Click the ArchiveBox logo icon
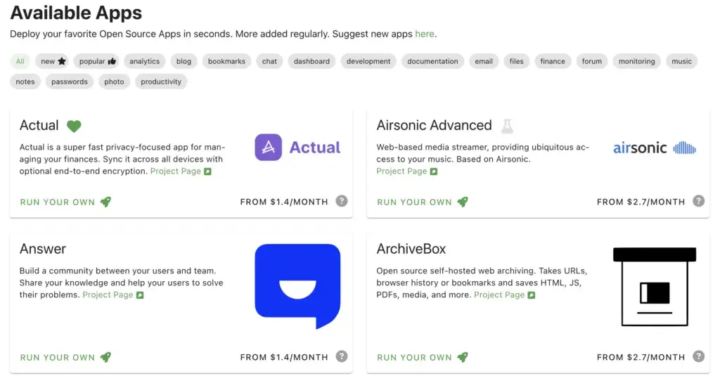Screen dimensions: 720x376 (654, 286)
